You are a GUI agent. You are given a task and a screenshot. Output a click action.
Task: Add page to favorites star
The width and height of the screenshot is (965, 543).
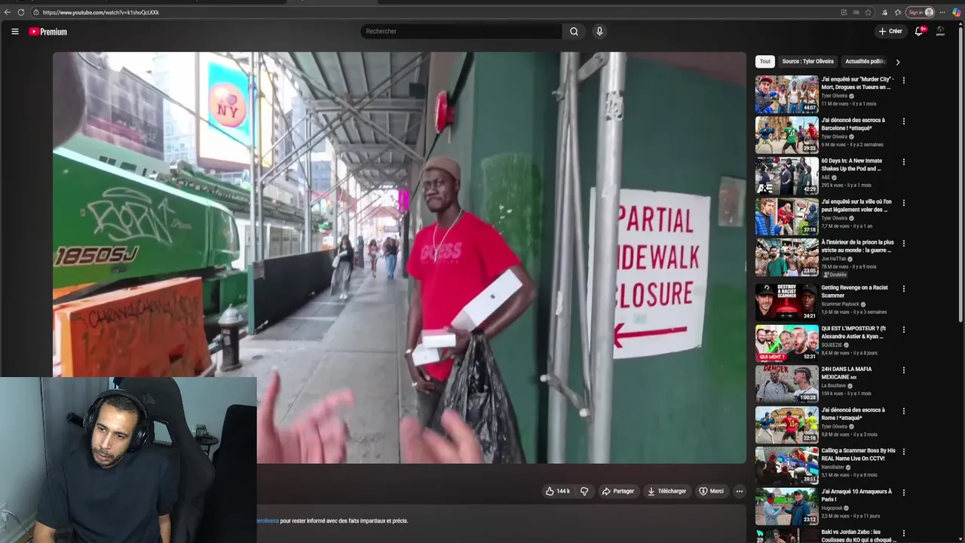point(868,12)
